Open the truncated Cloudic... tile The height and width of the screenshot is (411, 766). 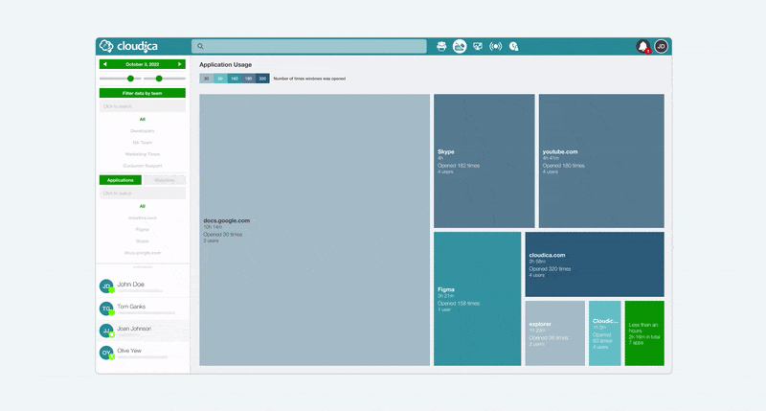(605, 332)
